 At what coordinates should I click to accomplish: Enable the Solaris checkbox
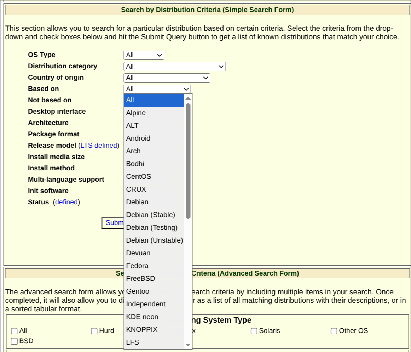(254, 330)
